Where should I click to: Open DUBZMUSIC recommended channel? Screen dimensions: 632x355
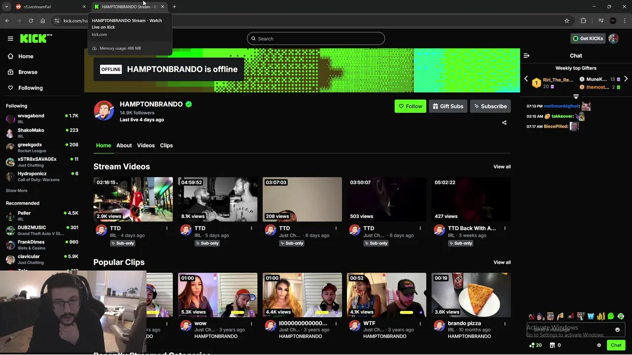pyautogui.click(x=42, y=230)
